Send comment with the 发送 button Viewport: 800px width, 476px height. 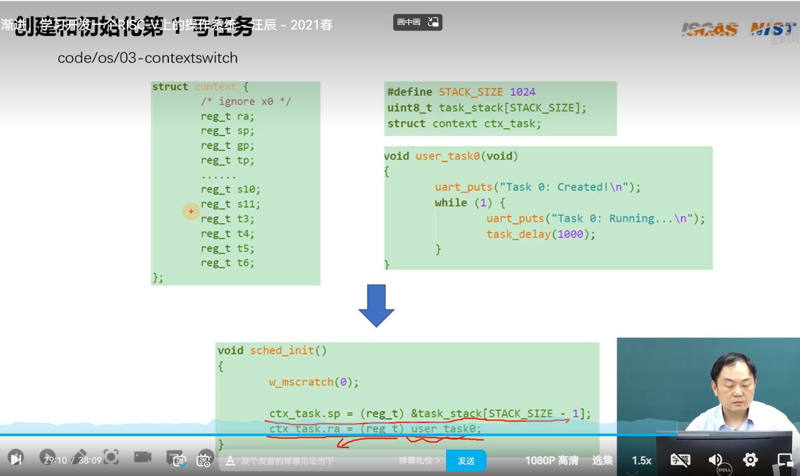[466, 460]
